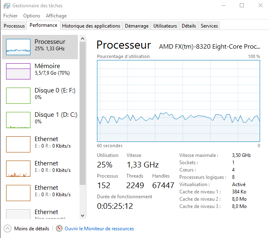Click the Cache de niveau 3 label

point(200,206)
